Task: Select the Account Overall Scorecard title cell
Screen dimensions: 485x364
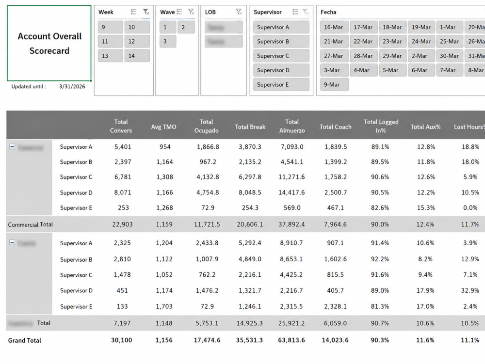Action: (x=49, y=43)
